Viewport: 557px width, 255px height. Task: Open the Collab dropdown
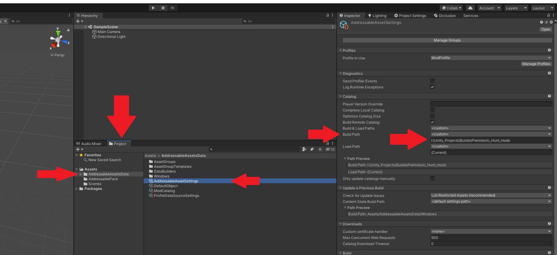451,8
